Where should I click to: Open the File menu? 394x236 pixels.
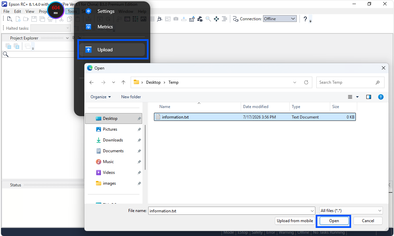[6, 11]
